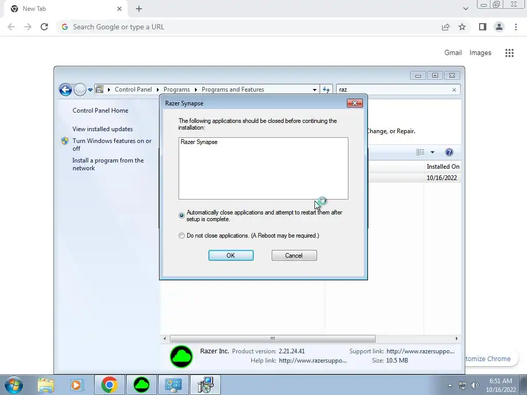527x395 pixels.
Task: Click the volume speaker tray icon
Action: [x=475, y=385]
